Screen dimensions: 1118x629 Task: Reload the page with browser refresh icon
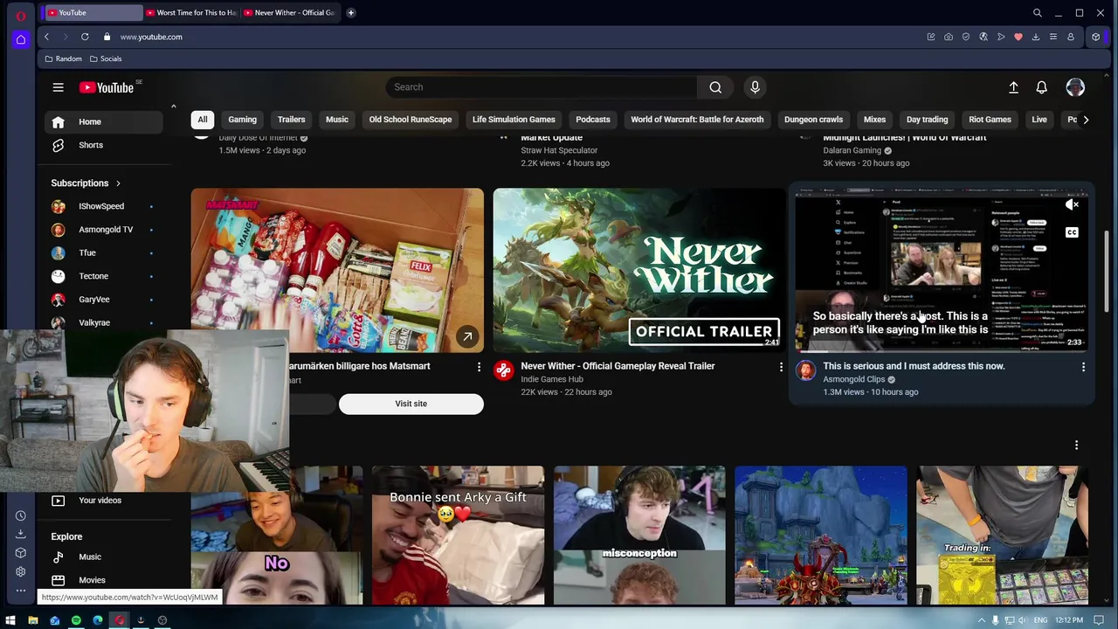coord(85,37)
